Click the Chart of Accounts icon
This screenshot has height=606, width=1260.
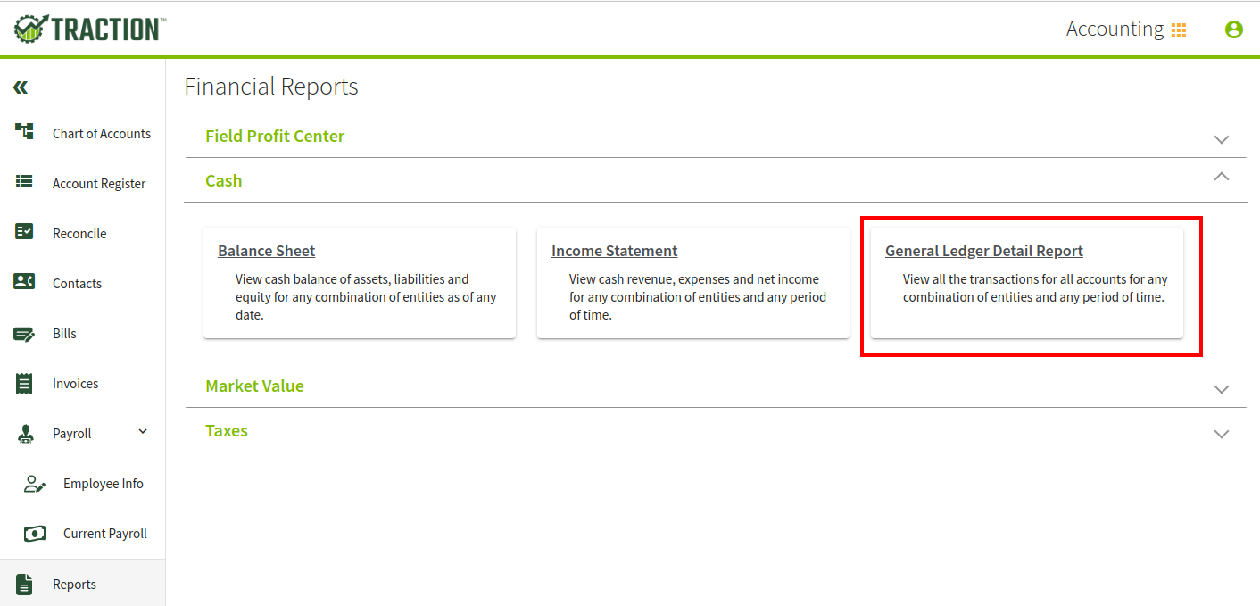click(24, 132)
